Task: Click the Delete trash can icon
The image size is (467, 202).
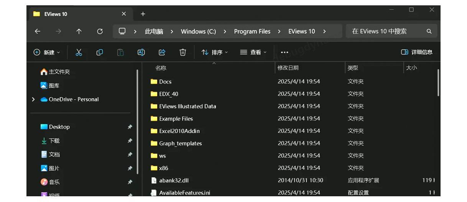Action: click(183, 52)
